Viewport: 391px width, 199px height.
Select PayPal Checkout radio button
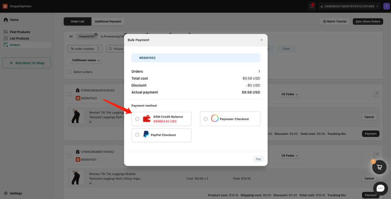137,135
